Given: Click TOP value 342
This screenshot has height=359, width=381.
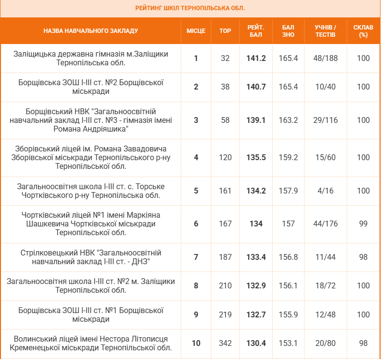Looking at the screenshot, I should 225,343.
